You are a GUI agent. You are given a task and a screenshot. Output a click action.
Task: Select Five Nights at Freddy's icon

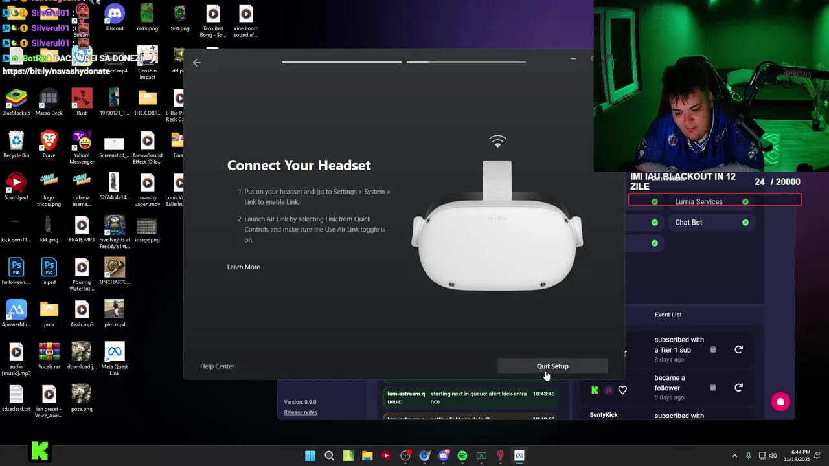[x=115, y=232]
